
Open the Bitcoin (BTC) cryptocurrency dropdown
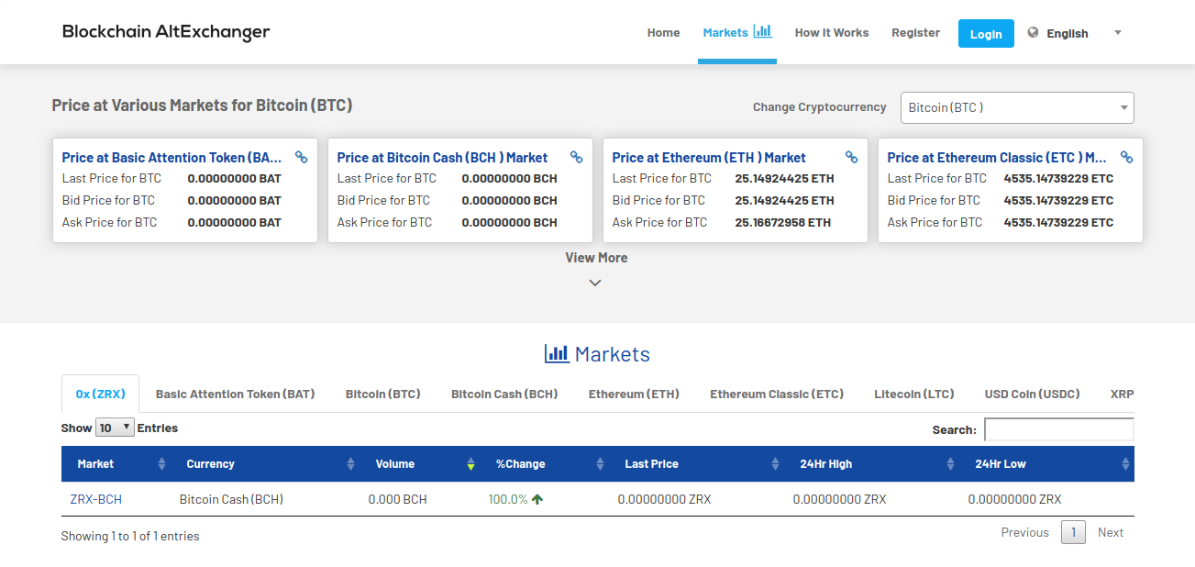point(1016,107)
